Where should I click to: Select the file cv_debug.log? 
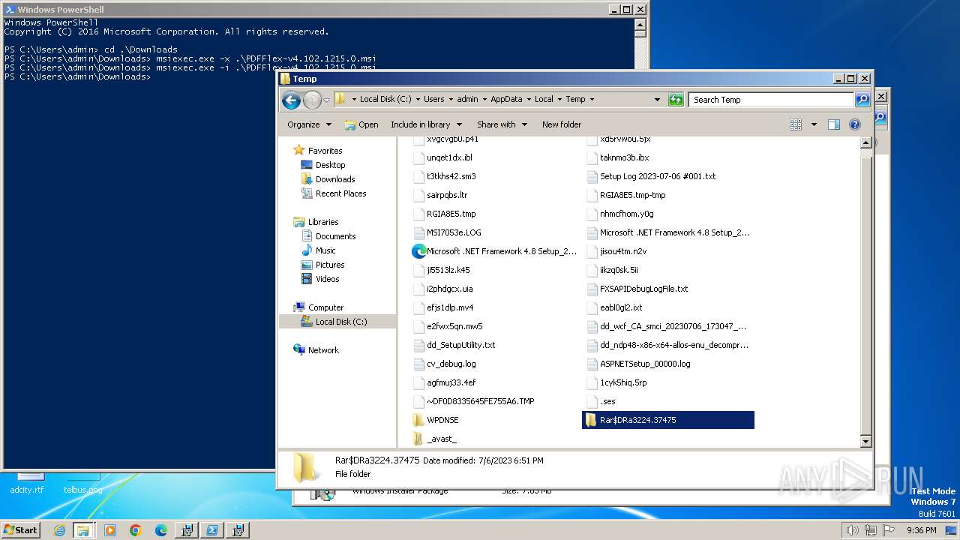pos(451,364)
